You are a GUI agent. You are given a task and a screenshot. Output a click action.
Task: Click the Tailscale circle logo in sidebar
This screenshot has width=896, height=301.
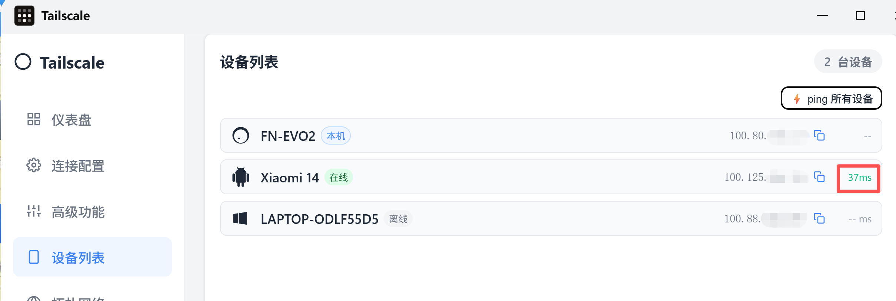point(23,62)
